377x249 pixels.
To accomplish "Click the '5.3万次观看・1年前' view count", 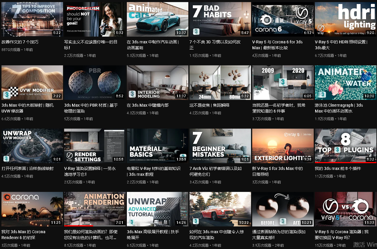I will click(x=143, y=55).
